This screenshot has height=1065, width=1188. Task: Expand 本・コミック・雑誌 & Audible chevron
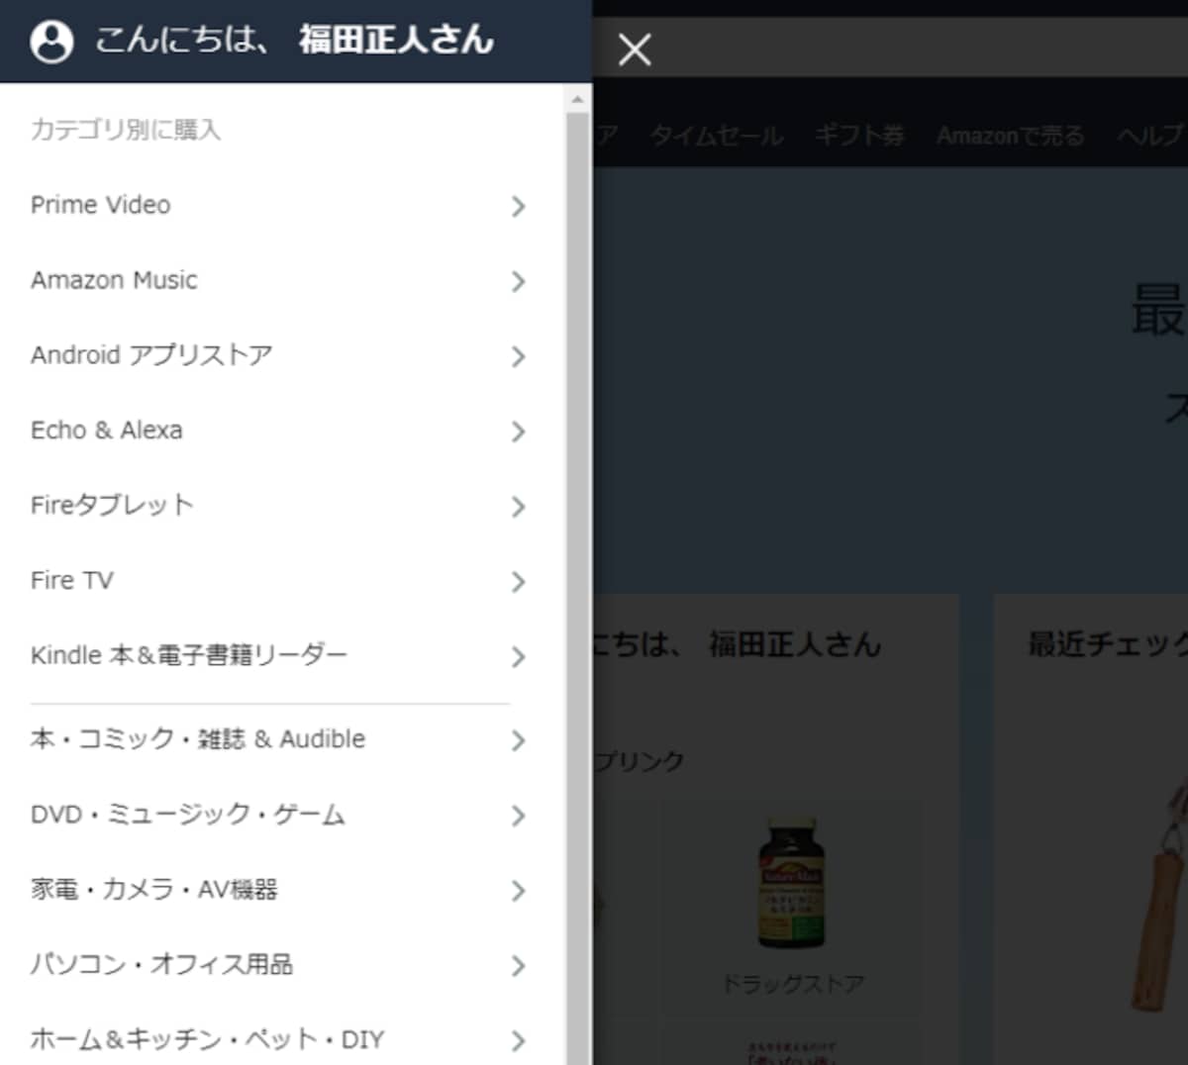pyautogui.click(x=518, y=740)
